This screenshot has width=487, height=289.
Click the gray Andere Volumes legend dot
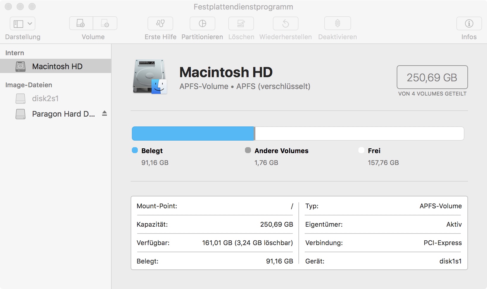(248, 150)
